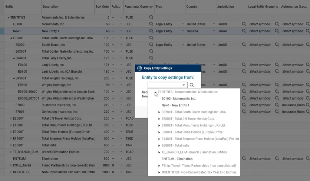Click the Automation Group magnifier on E7000 row
The height and width of the screenshot is (181, 310).
click(x=308, y=104)
